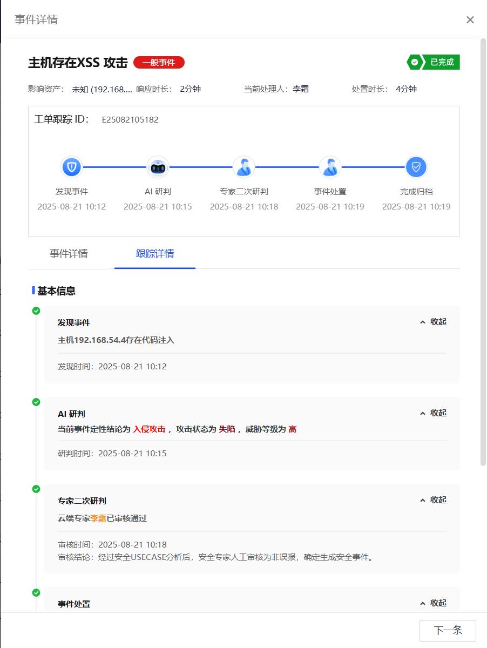Viewport: 487px width, 648px height.
Task: Click 发现事件 timestamp 2025-08-21 10:12 in timeline
Action: (72, 207)
